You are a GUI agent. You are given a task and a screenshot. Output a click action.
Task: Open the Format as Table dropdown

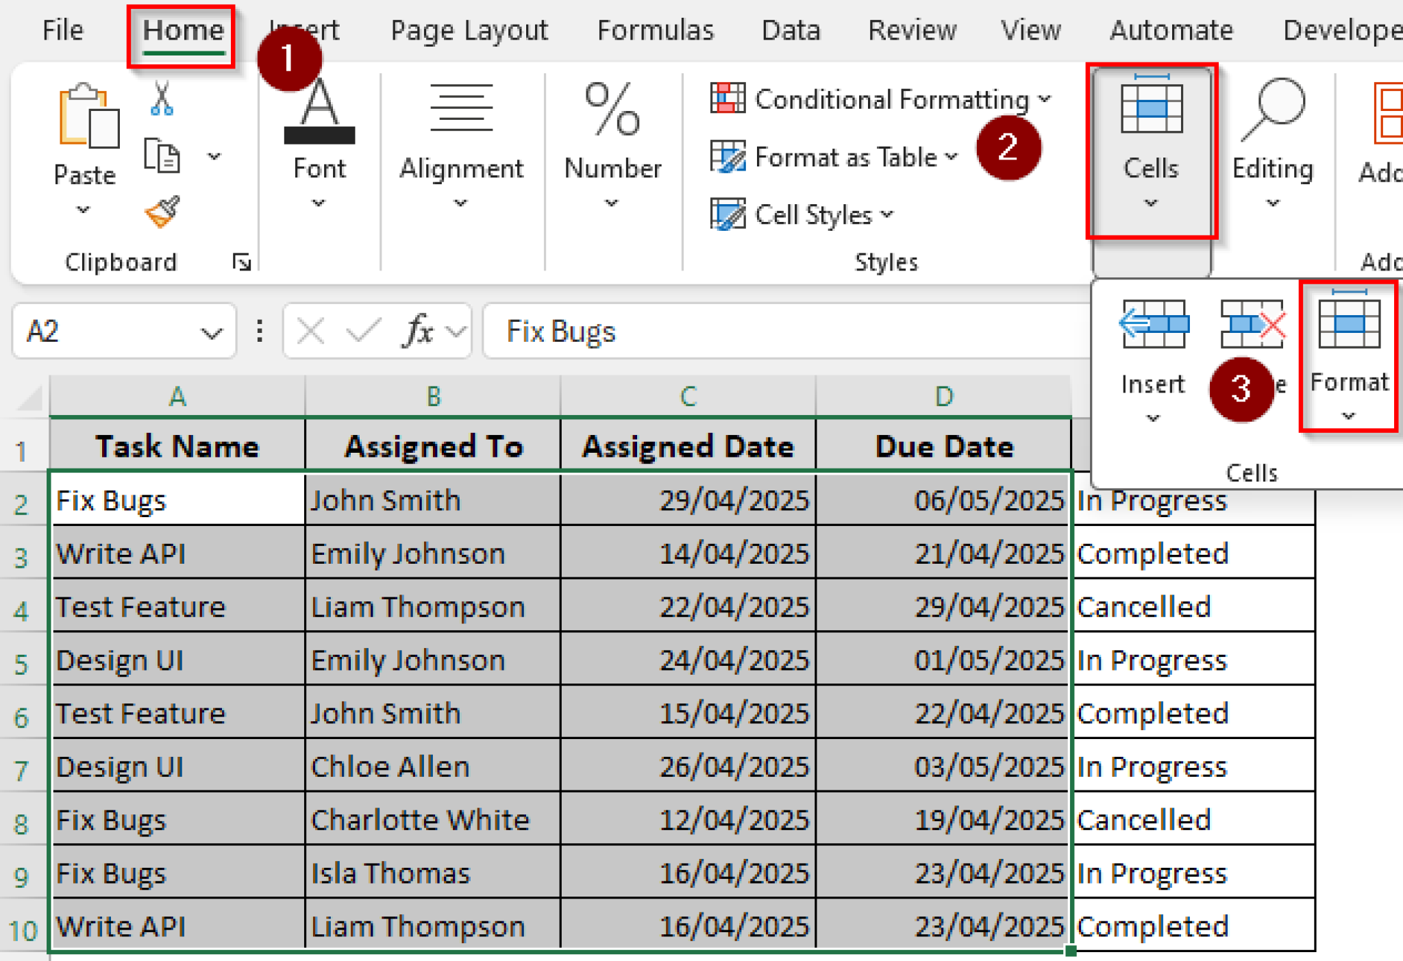pos(953,157)
